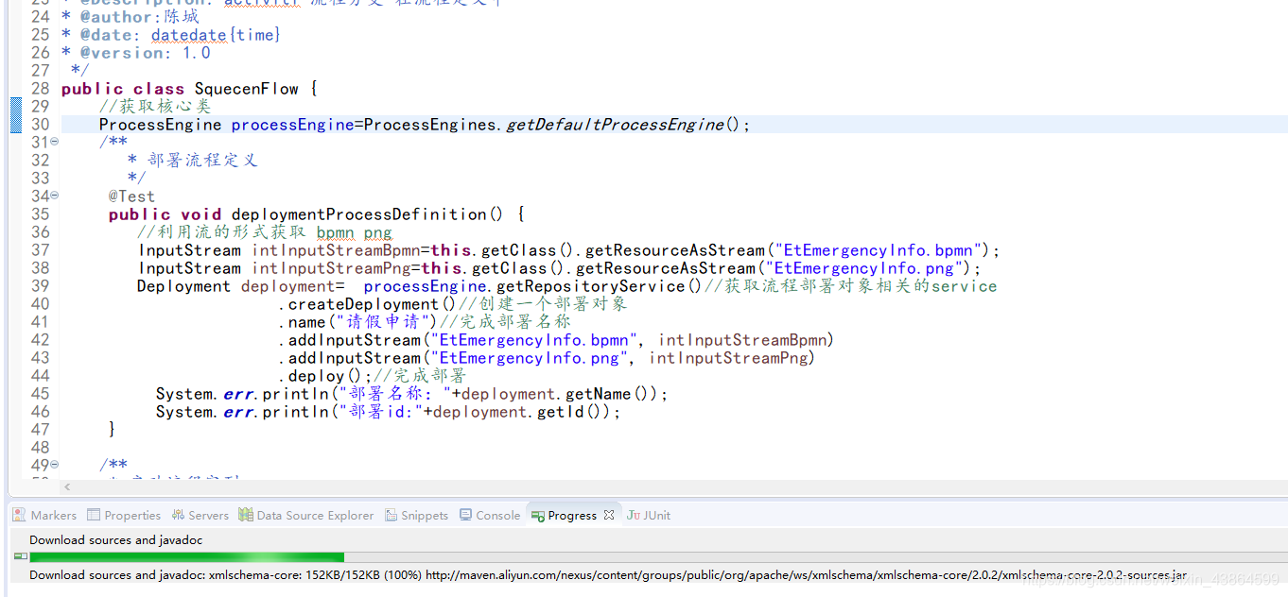Collapse the Javadoc comment fold at line 31

pyautogui.click(x=54, y=142)
